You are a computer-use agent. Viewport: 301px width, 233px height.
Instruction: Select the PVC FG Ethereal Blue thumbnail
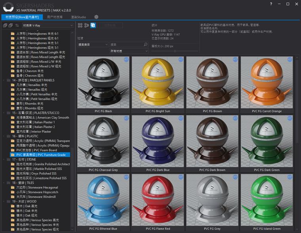click(x=103, y=200)
